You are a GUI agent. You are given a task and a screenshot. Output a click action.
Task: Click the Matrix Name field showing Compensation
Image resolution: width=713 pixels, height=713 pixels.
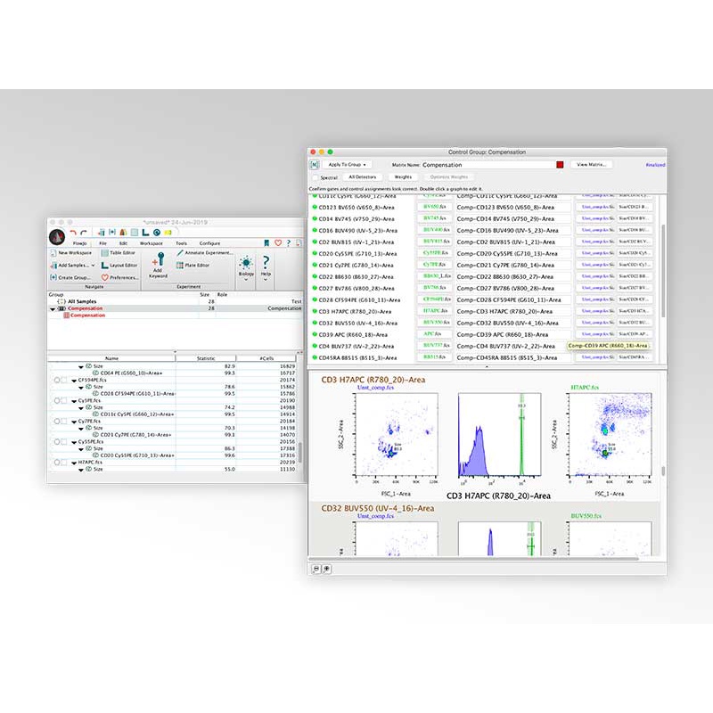coord(488,165)
